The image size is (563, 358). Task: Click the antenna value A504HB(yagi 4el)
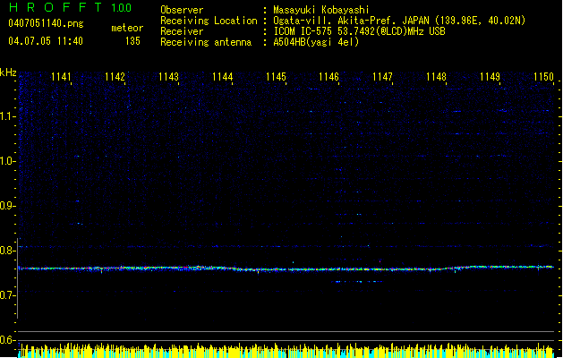click(316, 42)
